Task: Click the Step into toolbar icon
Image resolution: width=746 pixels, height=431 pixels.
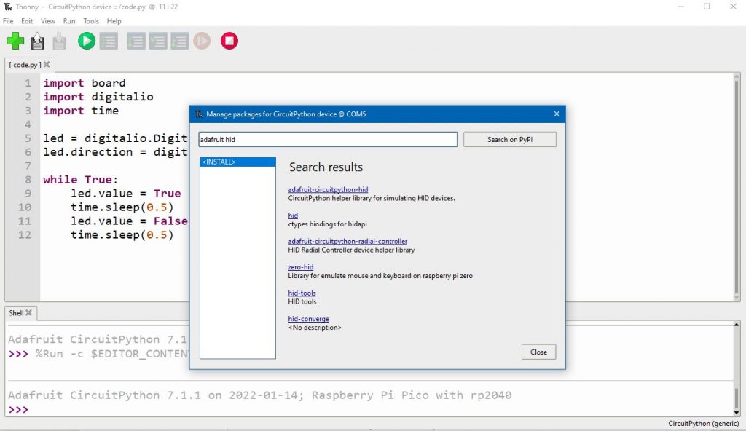Action: pyautogui.click(x=158, y=41)
